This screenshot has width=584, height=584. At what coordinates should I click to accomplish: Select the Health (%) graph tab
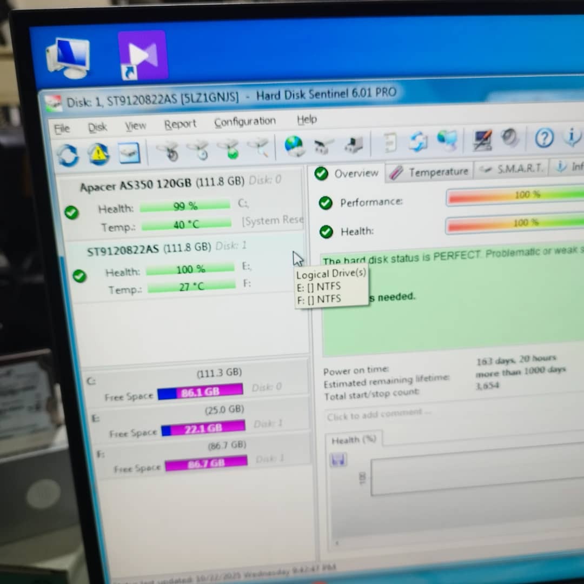(354, 440)
